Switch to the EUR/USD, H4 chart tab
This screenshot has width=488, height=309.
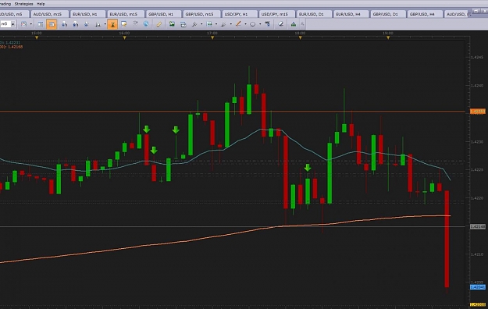pyautogui.click(x=351, y=14)
